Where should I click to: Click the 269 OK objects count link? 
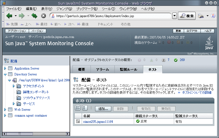182,60
